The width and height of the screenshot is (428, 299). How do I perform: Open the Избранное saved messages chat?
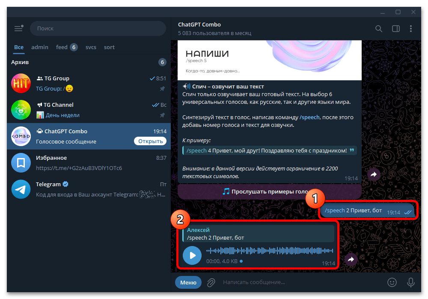tap(89, 163)
